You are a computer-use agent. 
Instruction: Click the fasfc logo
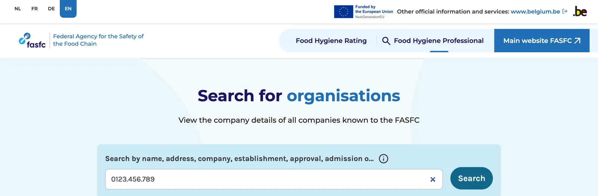32,40
